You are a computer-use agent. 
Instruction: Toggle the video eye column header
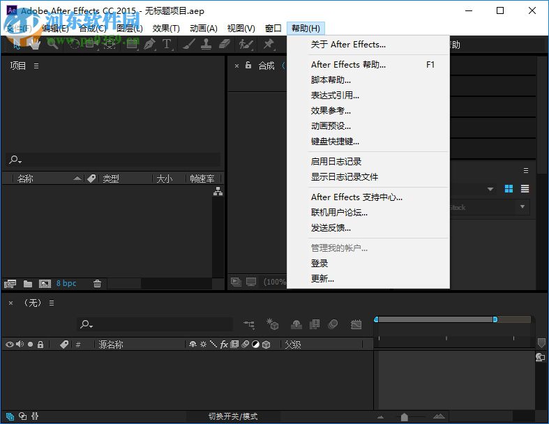pos(10,344)
